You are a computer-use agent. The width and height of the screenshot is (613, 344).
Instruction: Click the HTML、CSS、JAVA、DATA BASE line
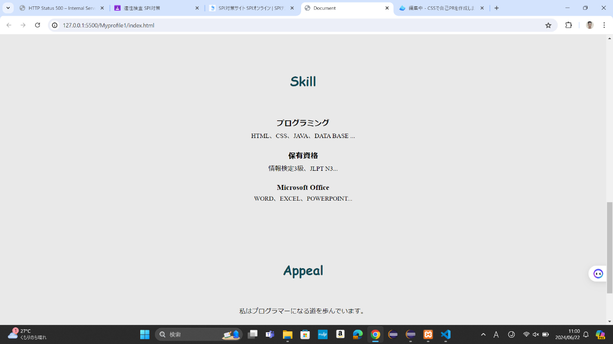(303, 136)
